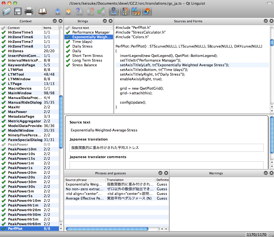The width and height of the screenshot is (274, 237).
Task: Click next unfinished item icon
Action: (91, 11)
